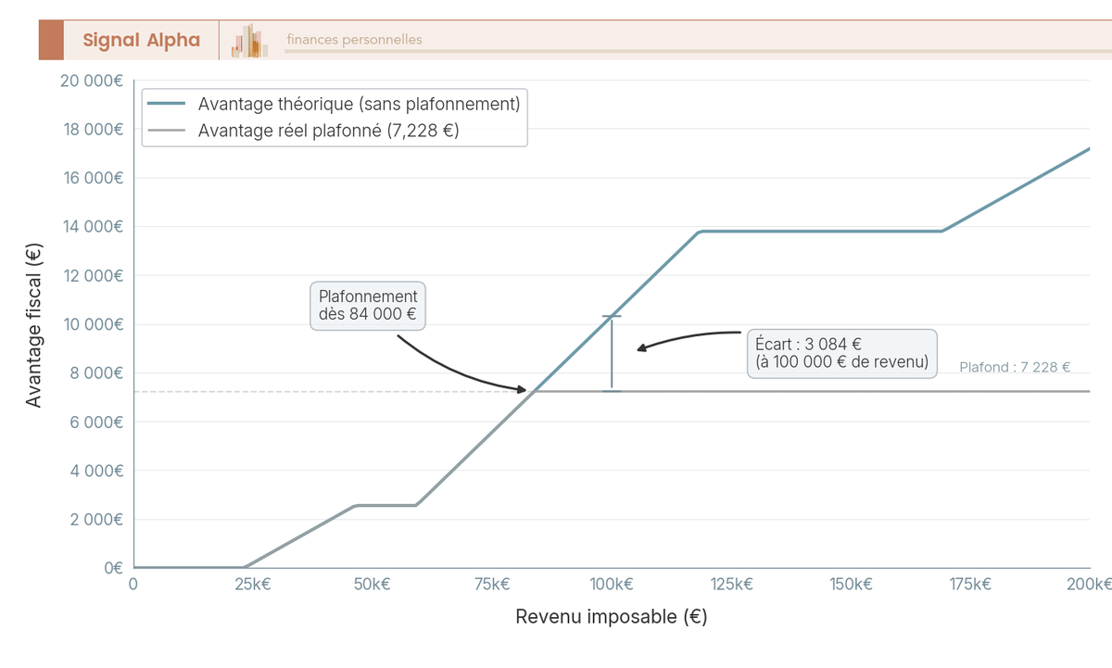Click the 'Écart : 3 084 €' annotation box

tap(841, 353)
